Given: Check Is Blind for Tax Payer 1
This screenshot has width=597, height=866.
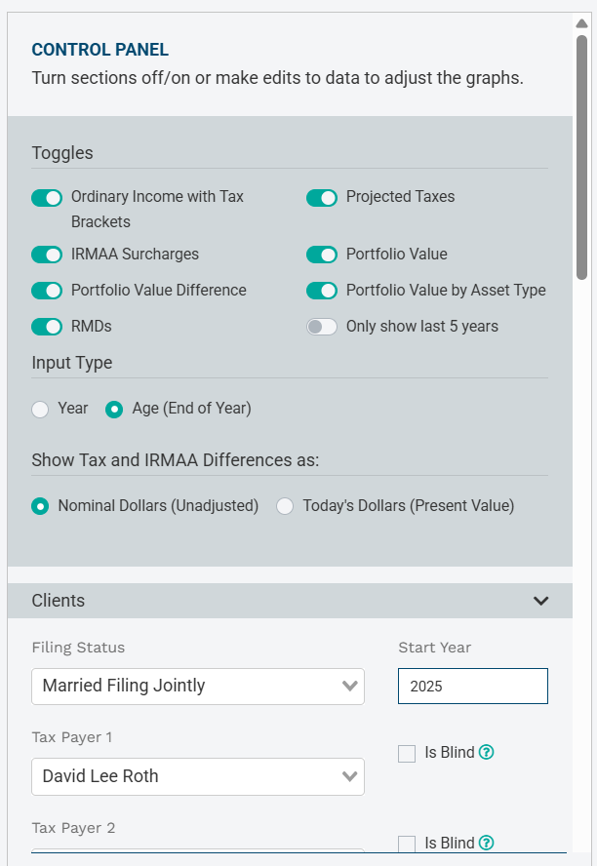Looking at the screenshot, I should (x=407, y=753).
